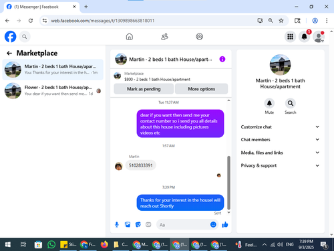
Task: Open volume control in system tray
Action: point(280,245)
